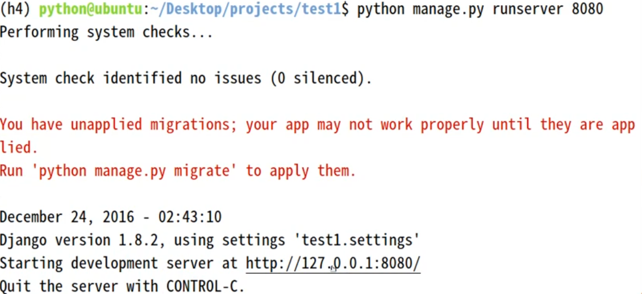Screen dimensions: 642x294
Task: Click the blue ~/Desktop/projects/test1 path
Action: (245, 9)
